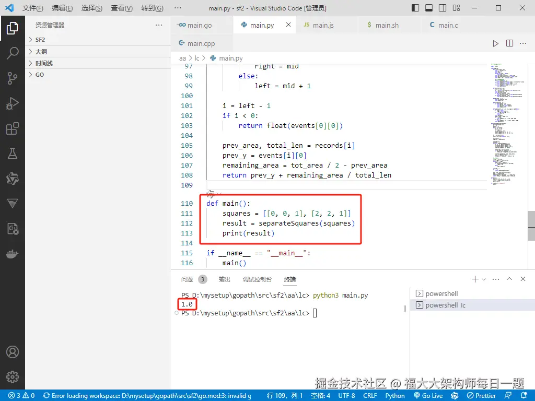Viewport: 535px width, 401px height.
Task: Open notifications bell in status bar
Action: (524, 396)
